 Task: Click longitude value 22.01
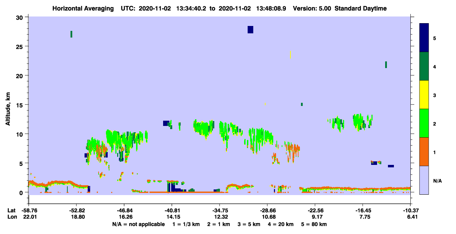(x=29, y=217)
